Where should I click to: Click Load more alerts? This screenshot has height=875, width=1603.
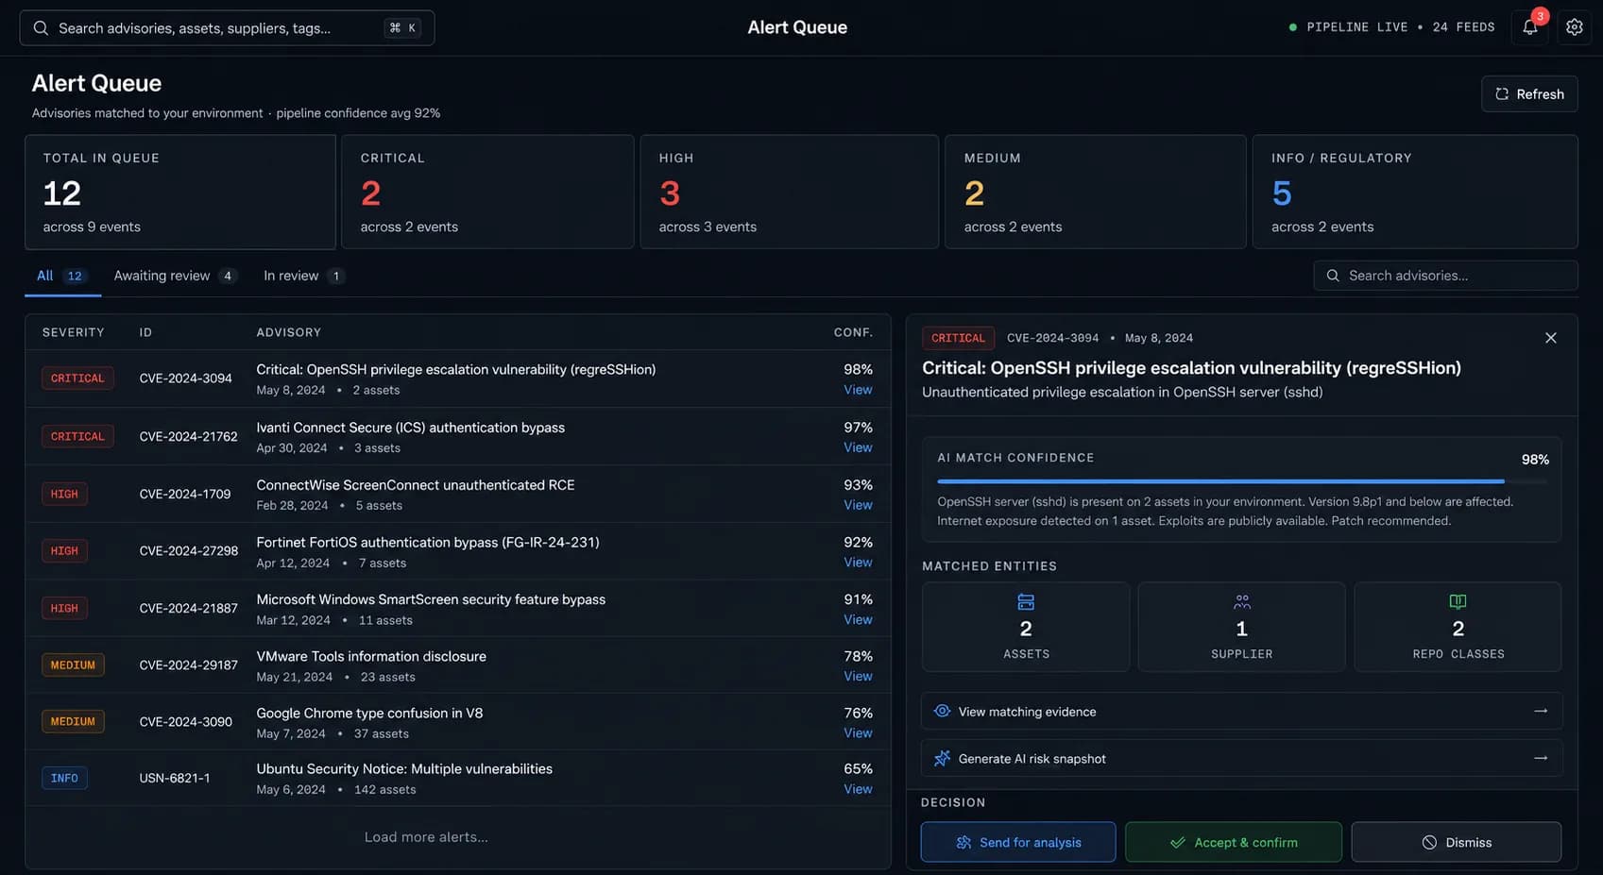[426, 837]
